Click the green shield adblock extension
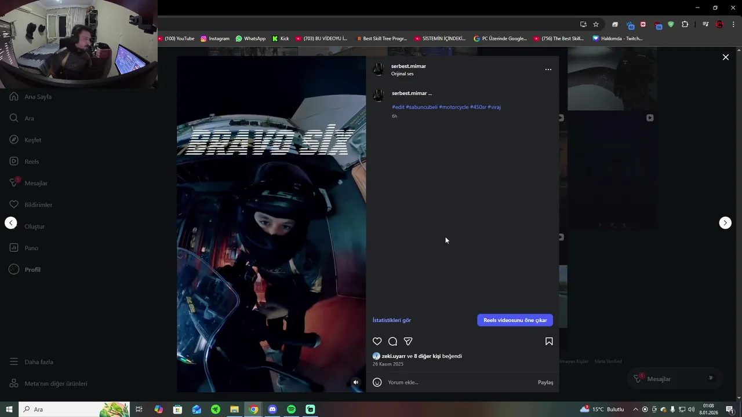This screenshot has width=742, height=417. pos(671,24)
